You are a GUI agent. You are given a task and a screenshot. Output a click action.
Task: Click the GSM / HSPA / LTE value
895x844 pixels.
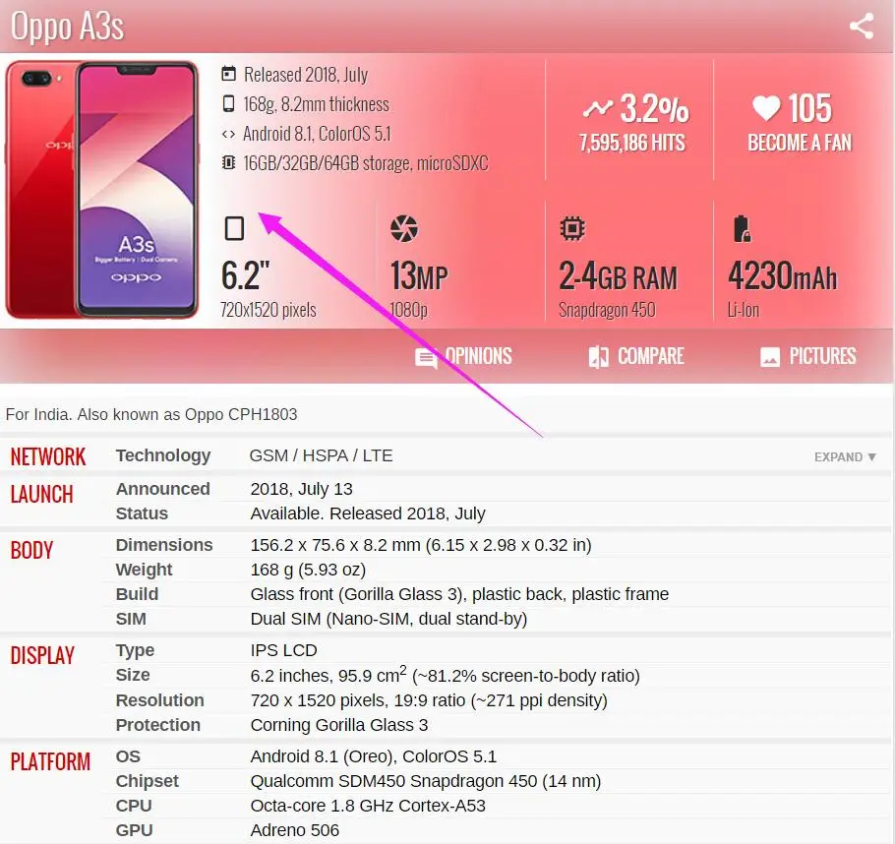(321, 455)
